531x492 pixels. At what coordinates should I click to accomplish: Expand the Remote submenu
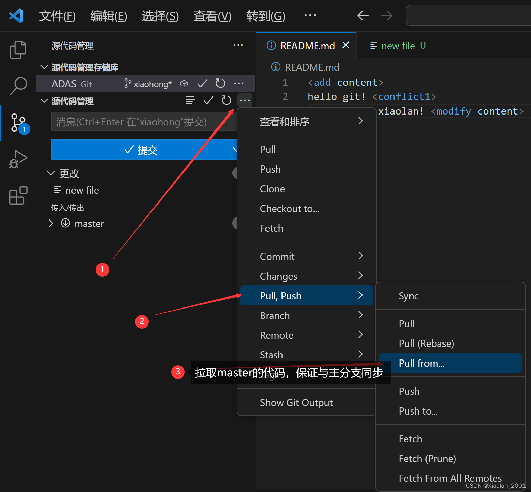(306, 335)
